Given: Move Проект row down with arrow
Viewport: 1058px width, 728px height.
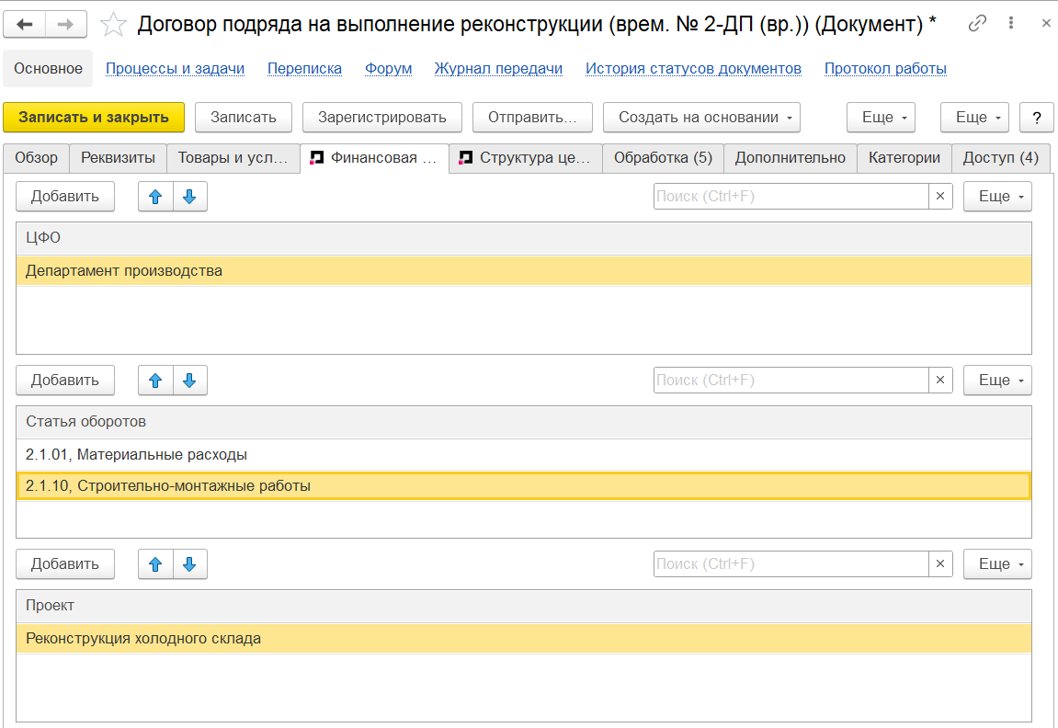Looking at the screenshot, I should [189, 564].
